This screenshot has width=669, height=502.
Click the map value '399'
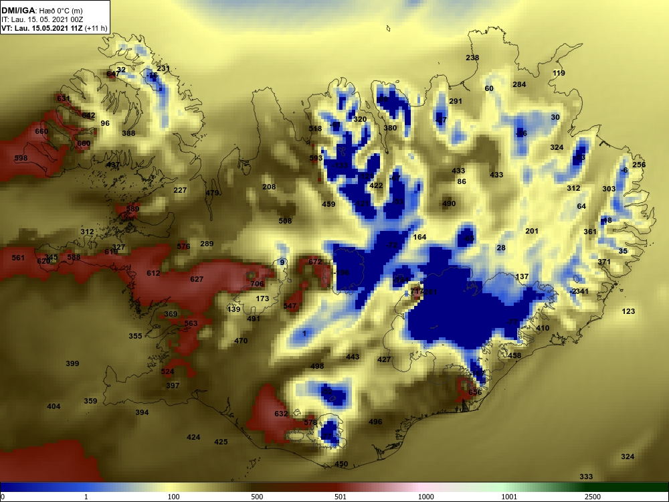click(x=72, y=363)
